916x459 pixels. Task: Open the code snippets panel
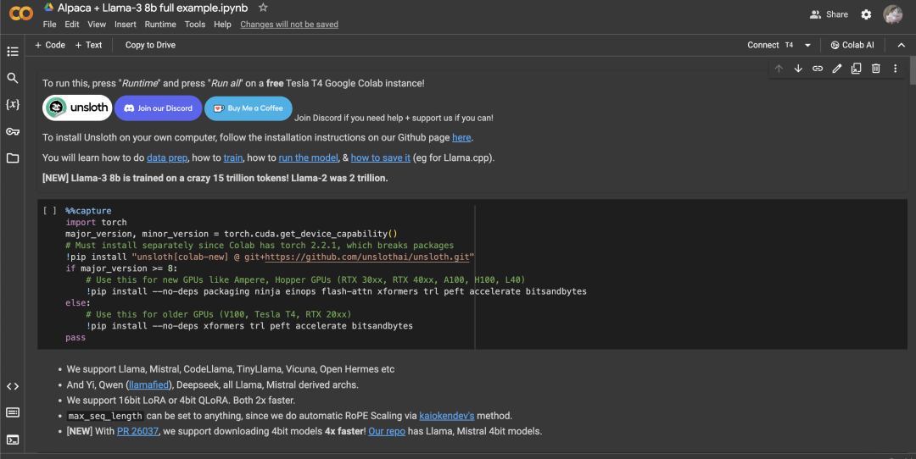point(12,386)
